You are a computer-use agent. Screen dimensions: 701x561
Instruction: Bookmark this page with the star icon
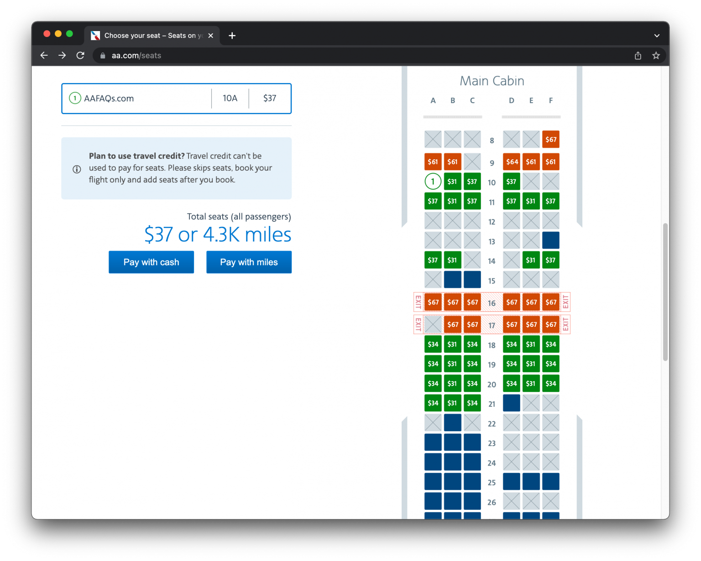point(656,56)
